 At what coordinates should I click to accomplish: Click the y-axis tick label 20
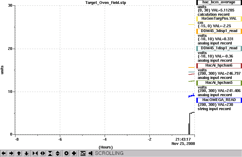(10, 49)
